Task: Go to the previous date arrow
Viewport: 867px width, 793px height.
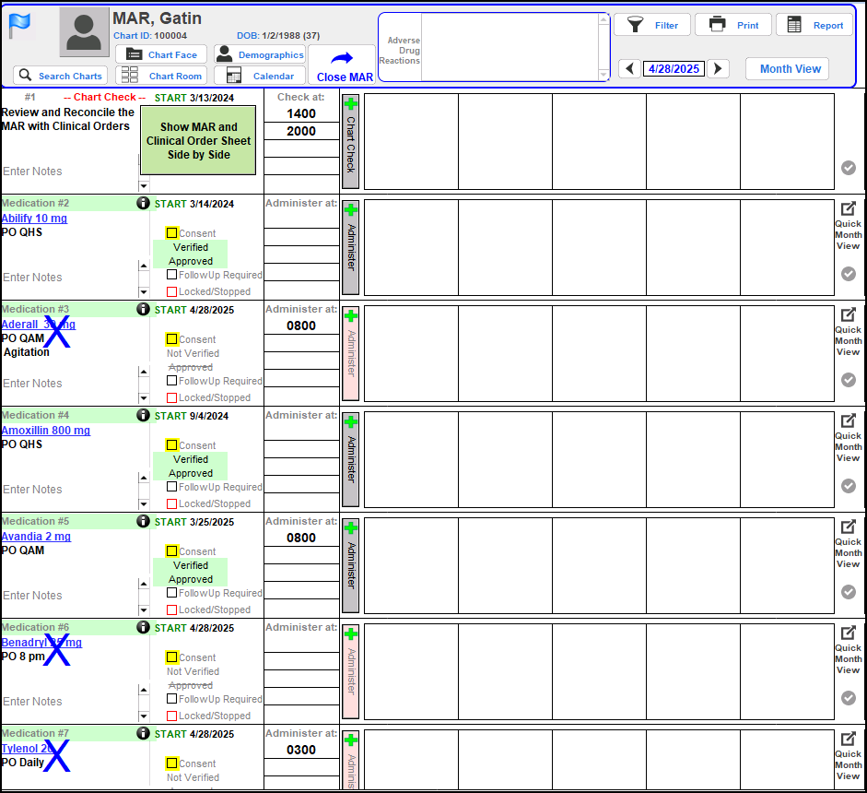Action: 629,69
